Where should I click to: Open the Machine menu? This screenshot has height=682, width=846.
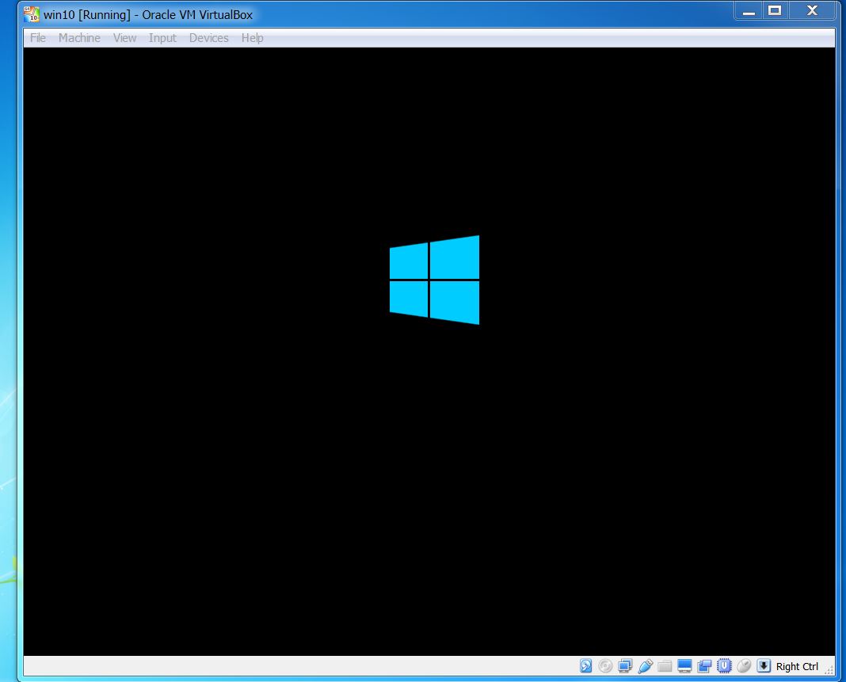(79, 38)
